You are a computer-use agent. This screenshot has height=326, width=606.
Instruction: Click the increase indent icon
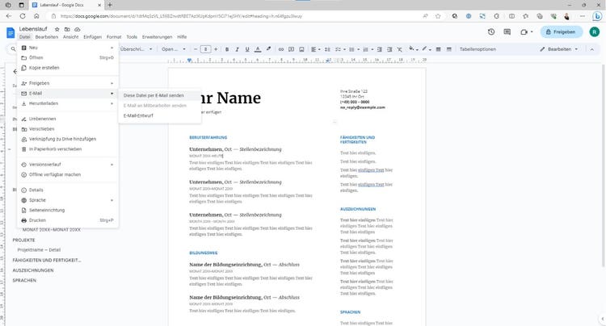[x=389, y=49]
